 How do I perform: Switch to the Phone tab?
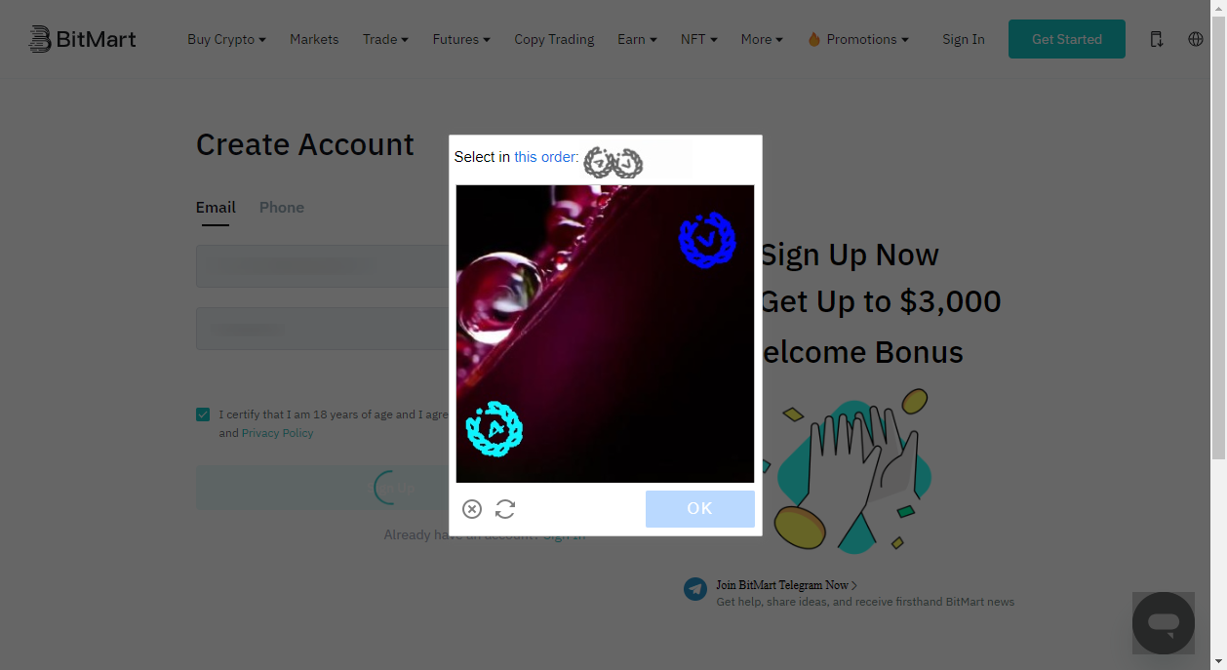pos(282,208)
